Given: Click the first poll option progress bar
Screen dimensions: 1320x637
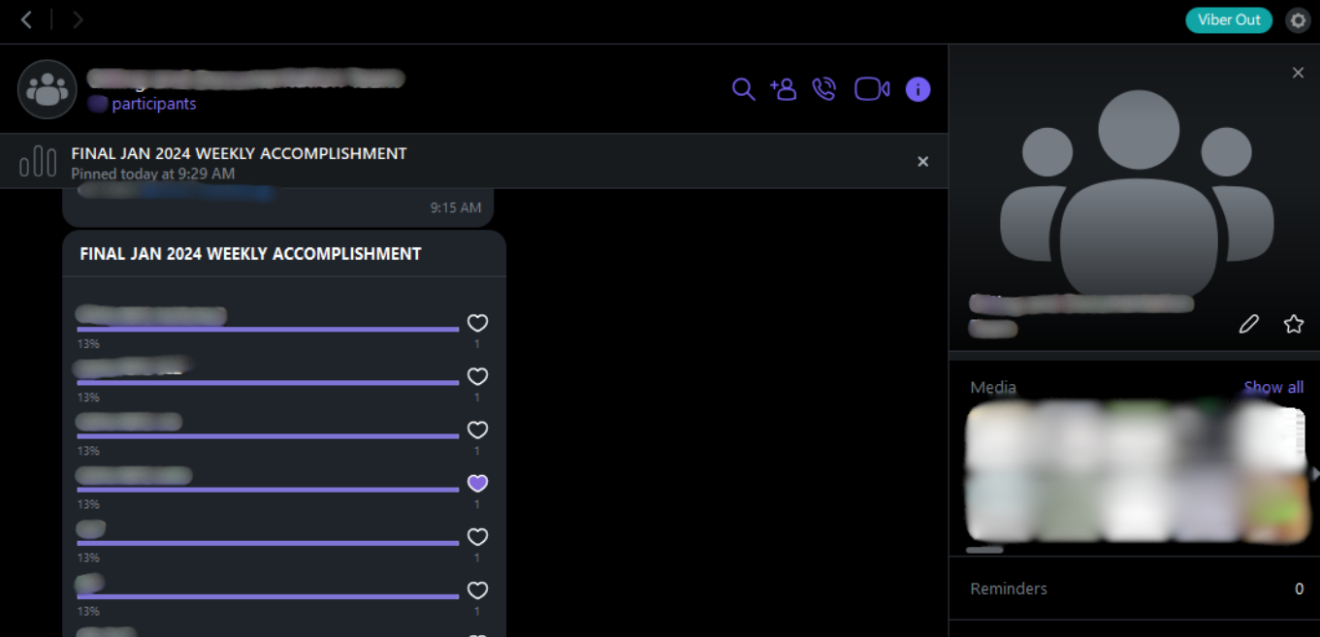Looking at the screenshot, I should [268, 330].
